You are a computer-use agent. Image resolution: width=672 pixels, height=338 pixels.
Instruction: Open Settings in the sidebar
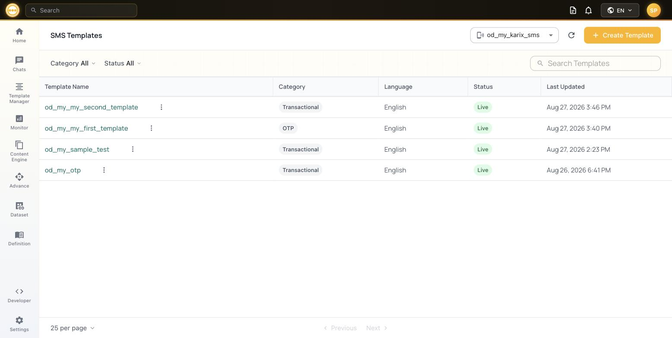pyautogui.click(x=19, y=324)
